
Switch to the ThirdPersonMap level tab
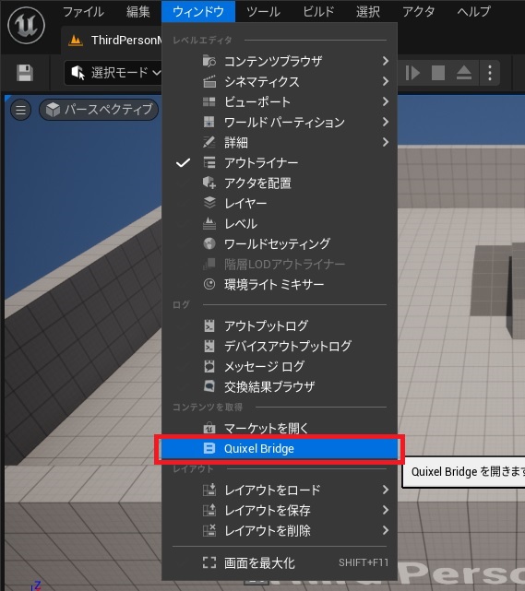coord(113,40)
